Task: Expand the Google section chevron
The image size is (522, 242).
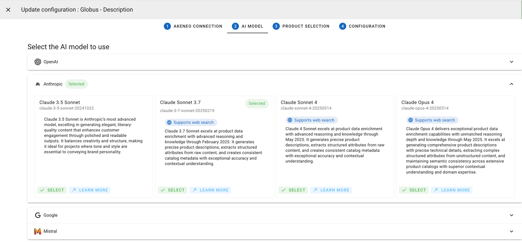Action: [x=511, y=215]
